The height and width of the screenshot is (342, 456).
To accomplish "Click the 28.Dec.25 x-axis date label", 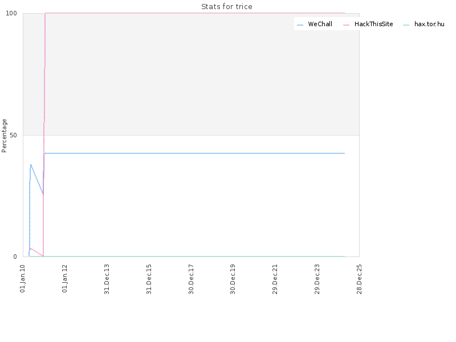I will (359, 279).
